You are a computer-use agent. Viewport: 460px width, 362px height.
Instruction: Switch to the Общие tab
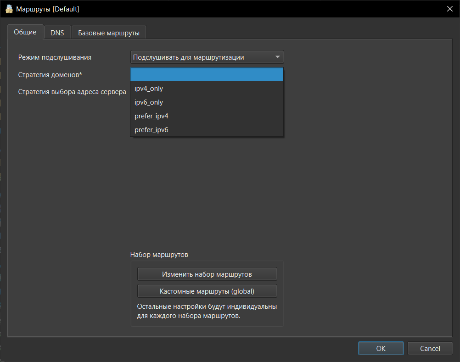25,33
